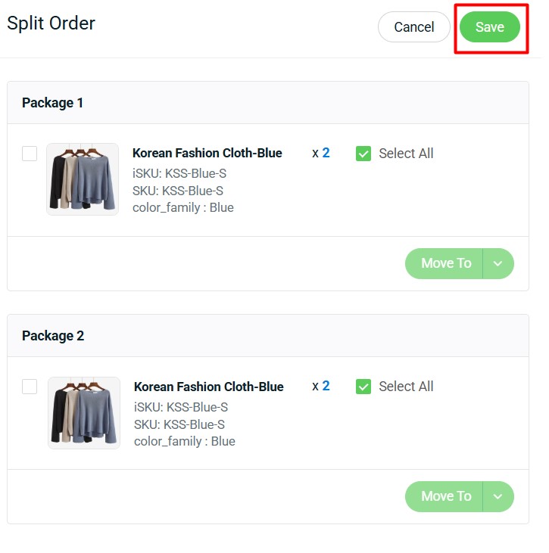Tick the item checkbox in Package 1
Screen dimensions: 549x553
(x=30, y=154)
